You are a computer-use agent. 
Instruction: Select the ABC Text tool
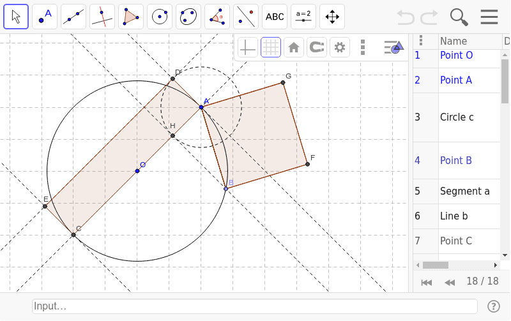point(275,17)
